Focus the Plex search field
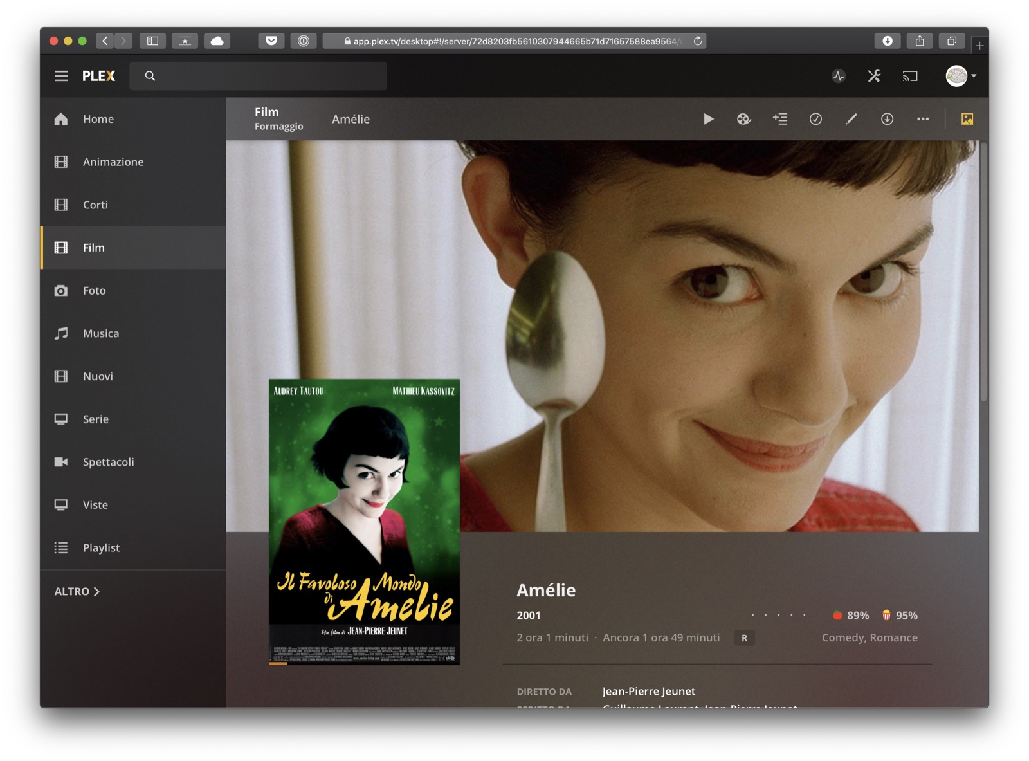The image size is (1029, 761). click(x=258, y=76)
